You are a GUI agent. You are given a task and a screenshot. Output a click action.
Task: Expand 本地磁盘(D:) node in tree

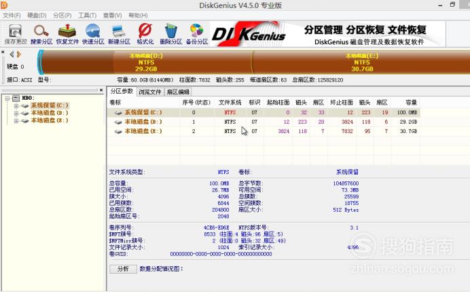(16, 113)
